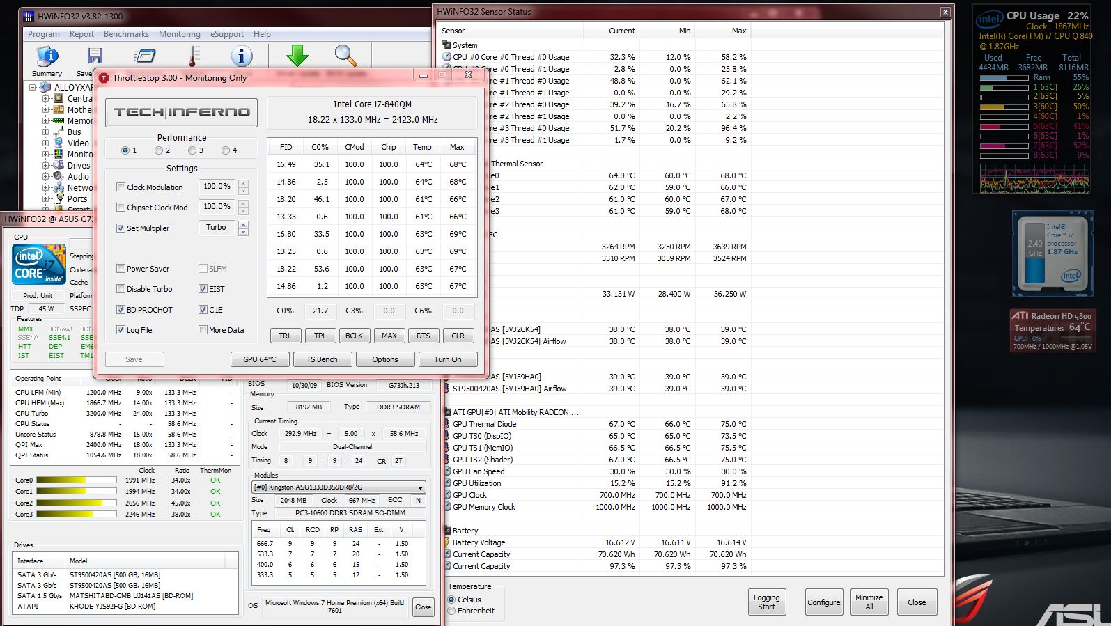Expand the Video tree node
This screenshot has width=1111, height=626.
click(x=46, y=143)
